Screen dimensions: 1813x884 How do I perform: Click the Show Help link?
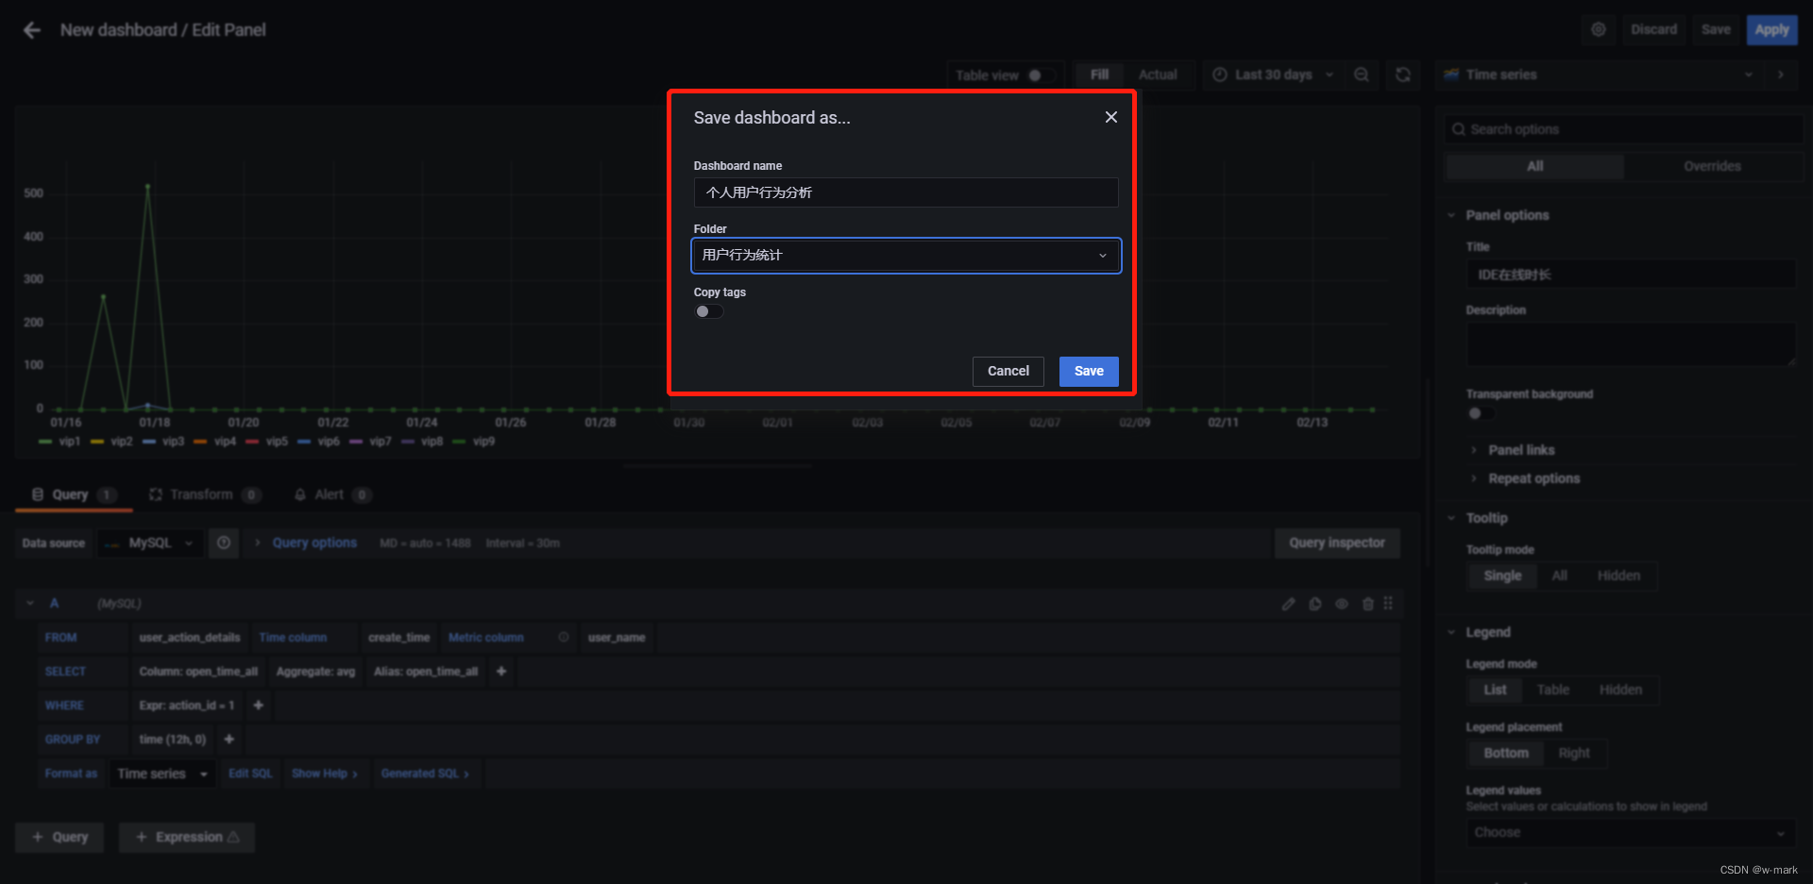click(x=324, y=774)
